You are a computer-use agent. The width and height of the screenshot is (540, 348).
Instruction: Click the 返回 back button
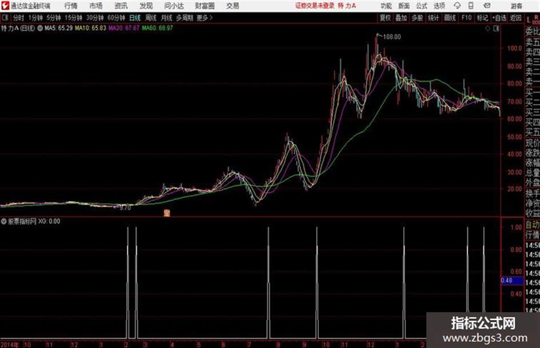[x=515, y=18]
